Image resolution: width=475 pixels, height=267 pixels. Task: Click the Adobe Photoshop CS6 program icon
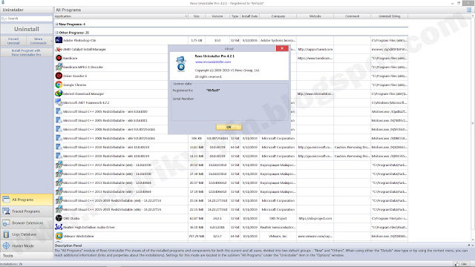(x=59, y=40)
